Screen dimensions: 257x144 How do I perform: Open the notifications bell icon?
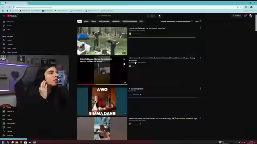point(245,16)
